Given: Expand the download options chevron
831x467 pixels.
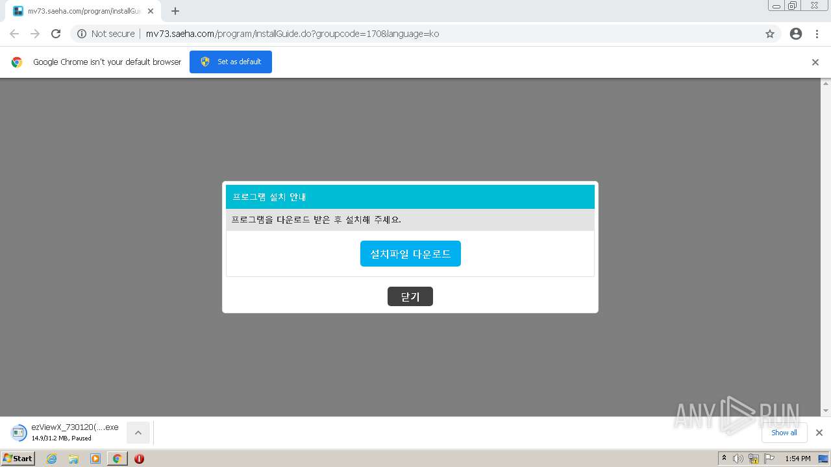Looking at the screenshot, I should coord(138,433).
